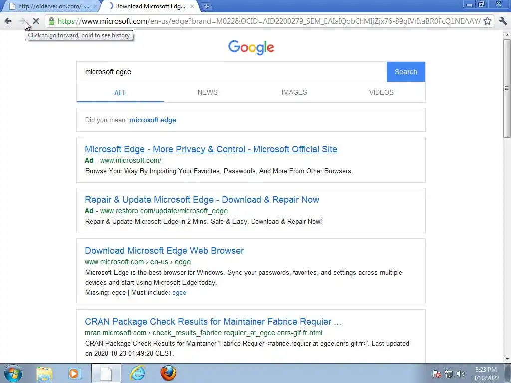Screen dimensions: 511x383
Task: Click the scrollbar down arrow
Action: pos(507,359)
